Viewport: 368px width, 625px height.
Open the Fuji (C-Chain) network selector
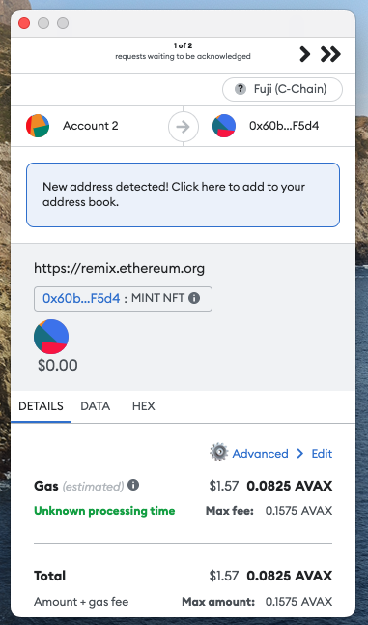282,89
